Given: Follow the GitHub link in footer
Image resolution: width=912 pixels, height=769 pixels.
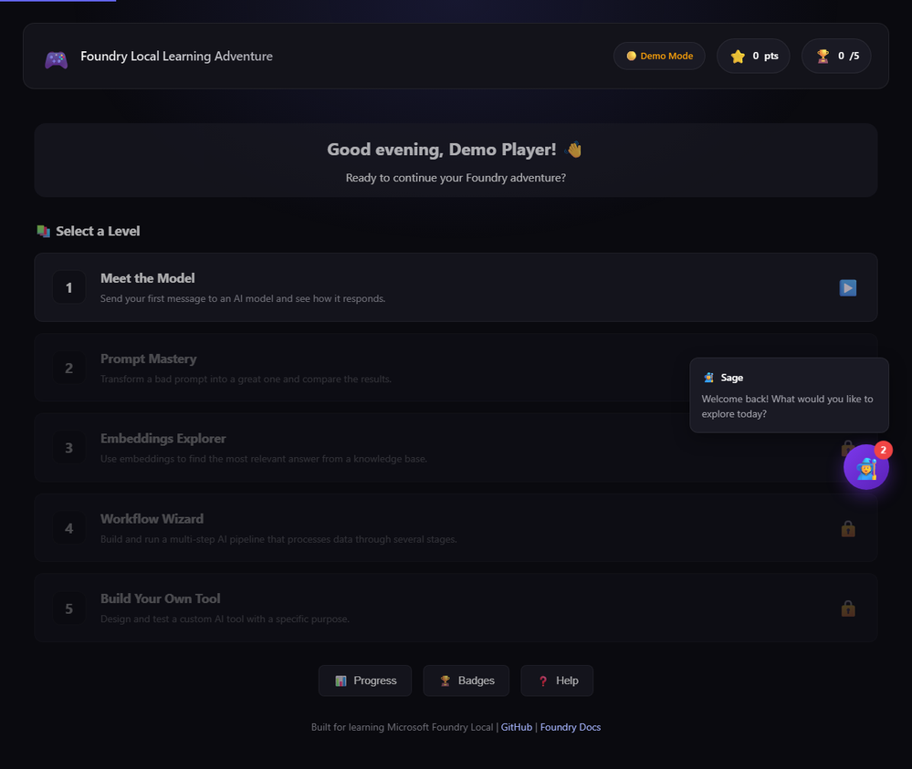Looking at the screenshot, I should (x=517, y=726).
